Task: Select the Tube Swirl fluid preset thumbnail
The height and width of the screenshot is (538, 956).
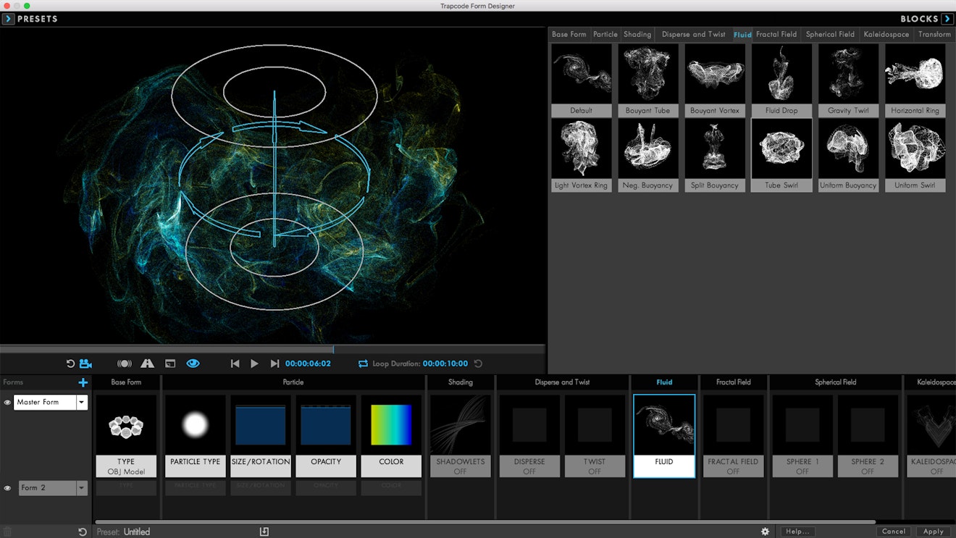Action: pos(781,149)
